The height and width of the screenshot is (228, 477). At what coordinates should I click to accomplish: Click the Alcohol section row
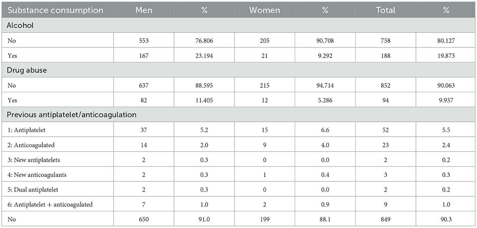tap(21, 25)
